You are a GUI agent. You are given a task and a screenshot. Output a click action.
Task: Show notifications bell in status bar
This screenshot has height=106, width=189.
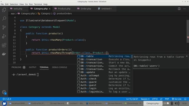(185, 99)
